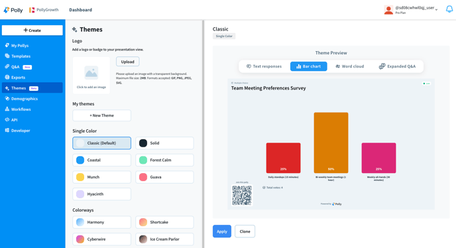
Task: Click the user avatar picture
Action: [388, 10]
